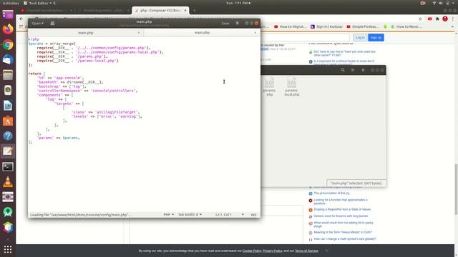Click the Sign up button on the webpage

pos(376,38)
